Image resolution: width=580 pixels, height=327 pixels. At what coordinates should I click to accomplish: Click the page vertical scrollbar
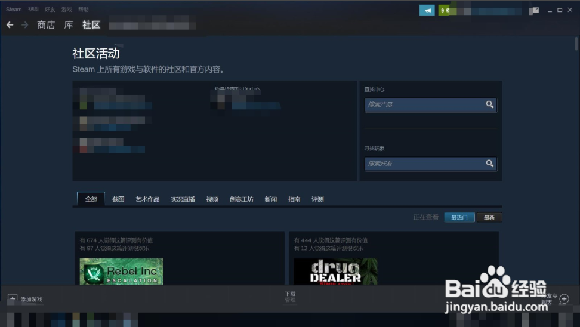(x=576, y=44)
